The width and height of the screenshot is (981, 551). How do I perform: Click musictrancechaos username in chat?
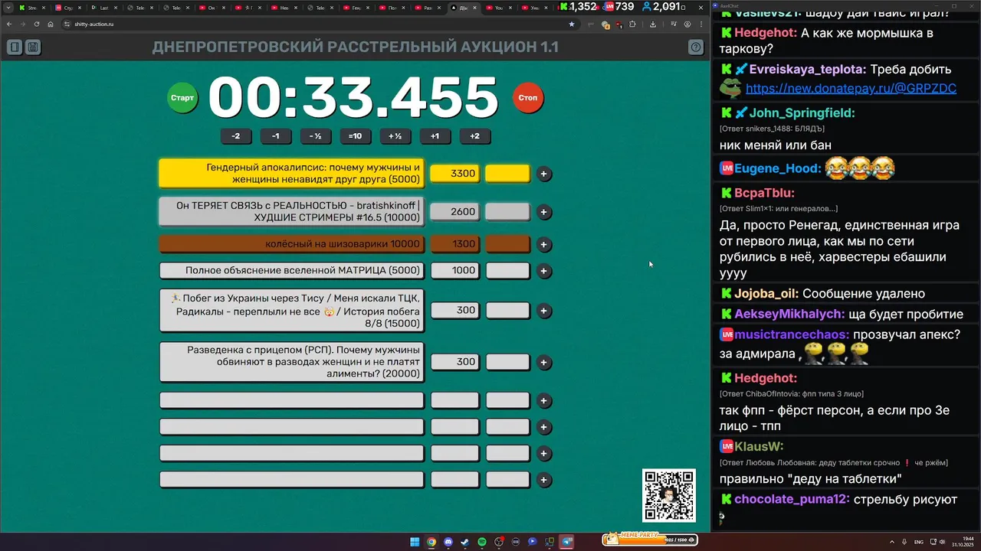click(792, 334)
